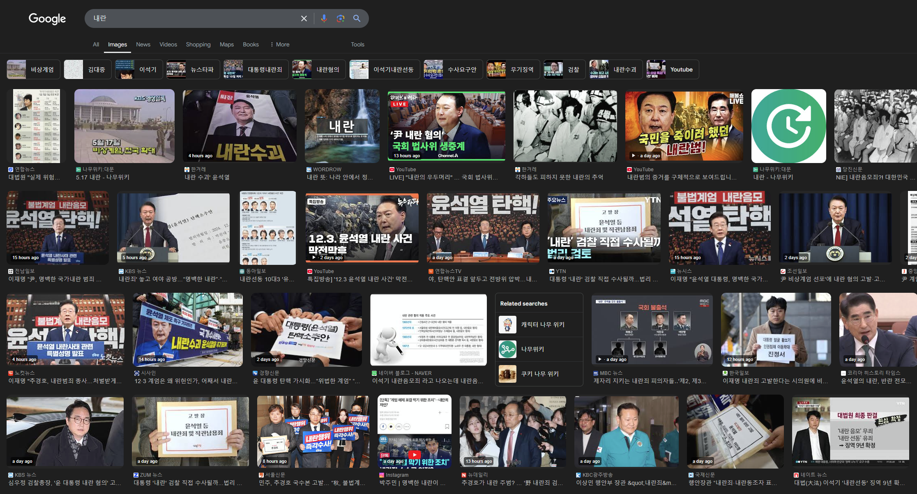Filter by 김대중 chip
The height and width of the screenshot is (494, 917).
(87, 69)
